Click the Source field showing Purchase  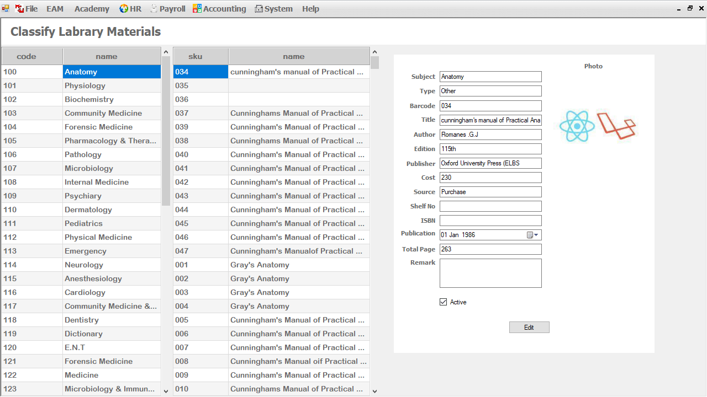click(490, 192)
